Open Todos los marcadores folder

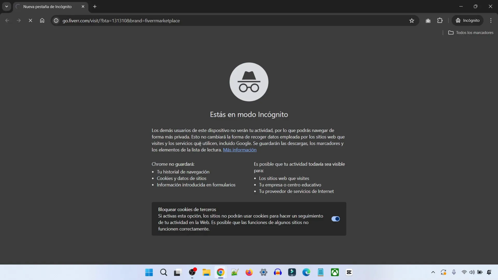[471, 32]
